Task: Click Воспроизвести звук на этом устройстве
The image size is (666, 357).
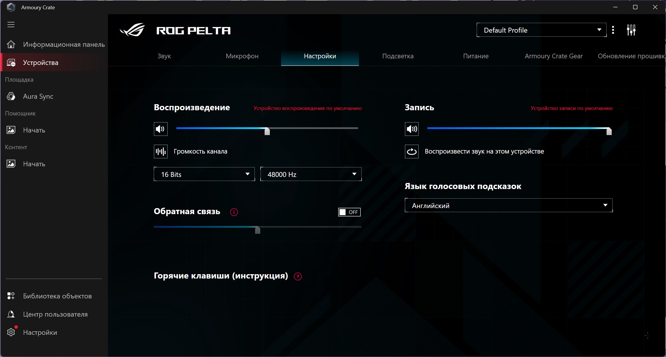Action: pyautogui.click(x=484, y=152)
